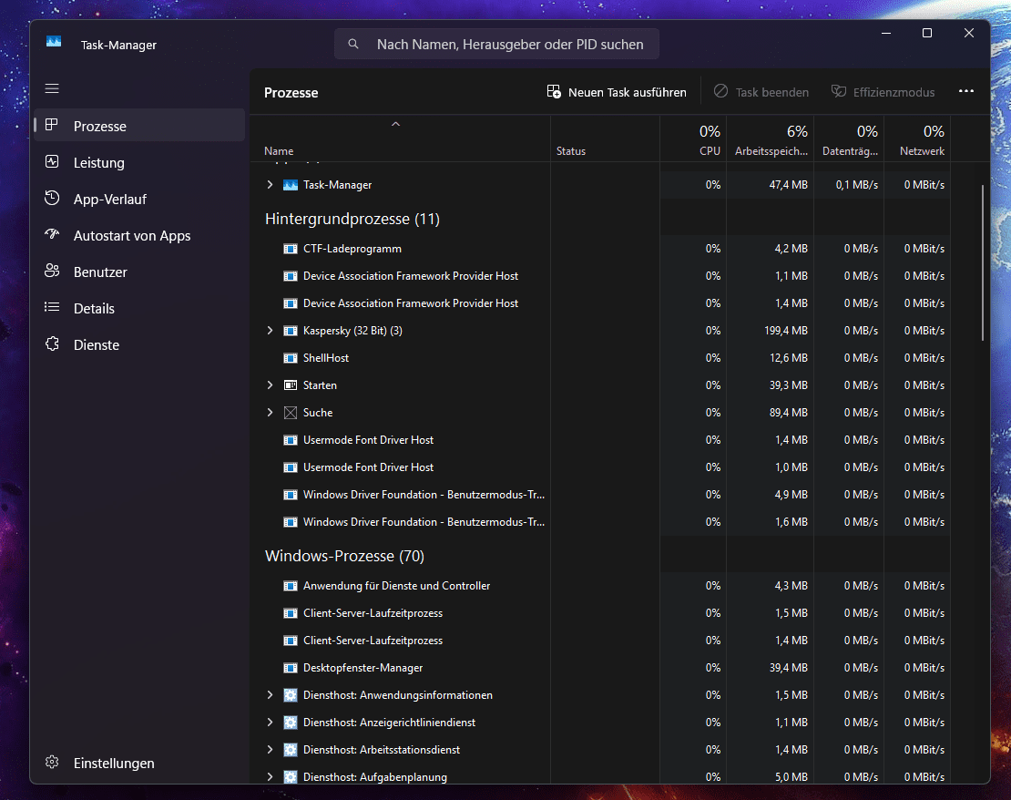Viewport: 1011px width, 800px height.
Task: Click the vertical scrollbar of process list
Action: pyautogui.click(x=982, y=263)
